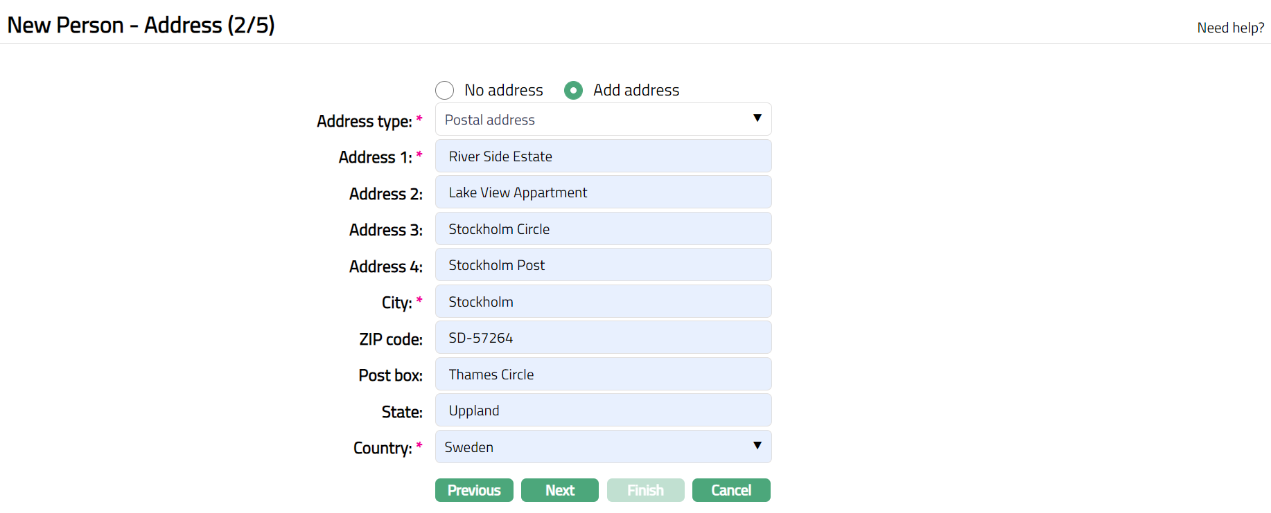This screenshot has width=1271, height=513.
Task: Click into the Address 2 field
Action: (x=603, y=192)
